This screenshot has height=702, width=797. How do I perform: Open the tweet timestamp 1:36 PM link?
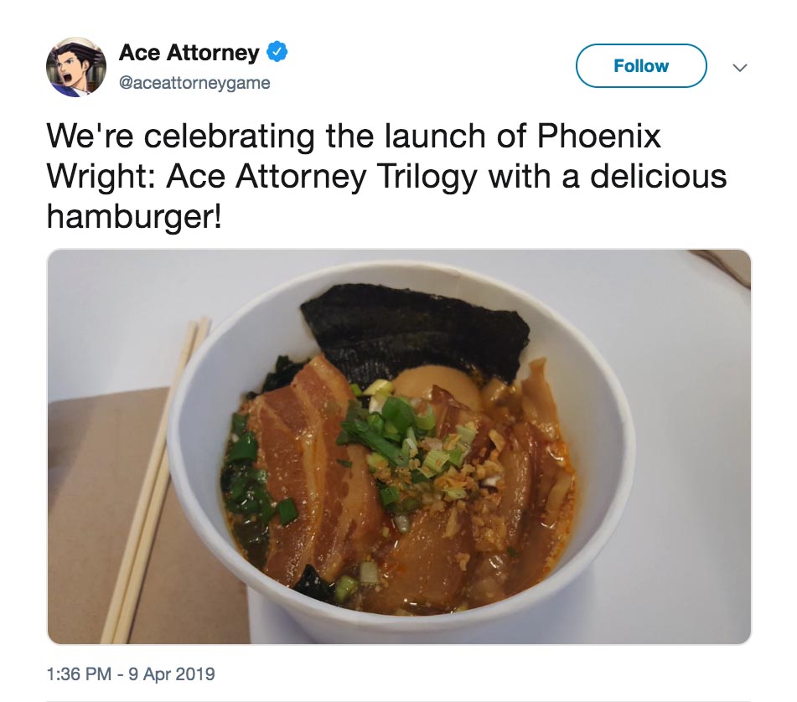point(79,674)
